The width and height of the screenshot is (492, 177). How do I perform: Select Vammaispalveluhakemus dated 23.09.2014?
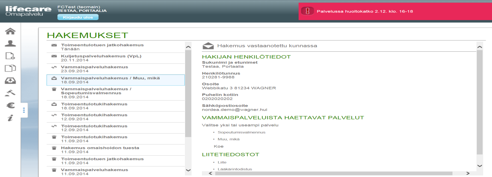click(x=116, y=69)
